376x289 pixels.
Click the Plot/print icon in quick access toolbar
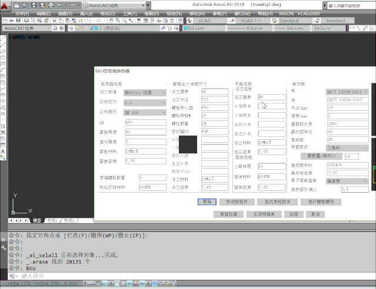point(51,5)
